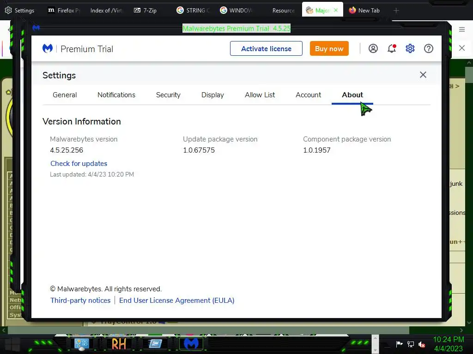Click the Malwarebytes logo beside Premium Trial
The height and width of the screenshot is (354, 473).
(48, 48)
